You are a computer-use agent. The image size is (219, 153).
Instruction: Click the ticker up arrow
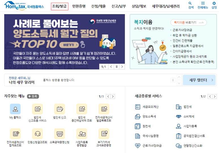[x=179, y=77]
